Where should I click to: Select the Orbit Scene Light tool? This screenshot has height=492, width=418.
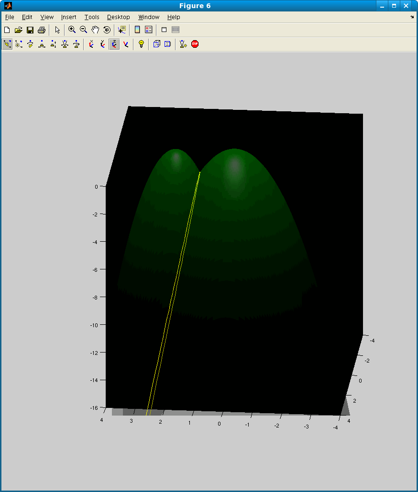coord(19,44)
